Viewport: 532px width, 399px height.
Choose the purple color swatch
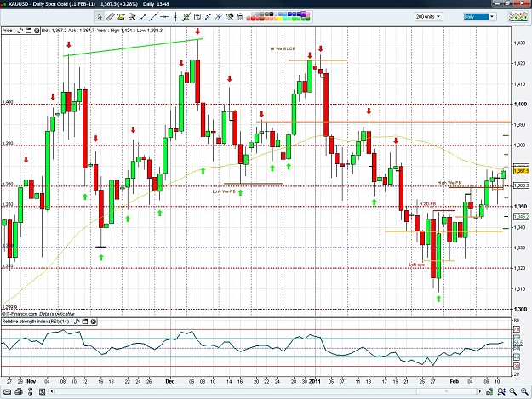(x=303, y=14)
